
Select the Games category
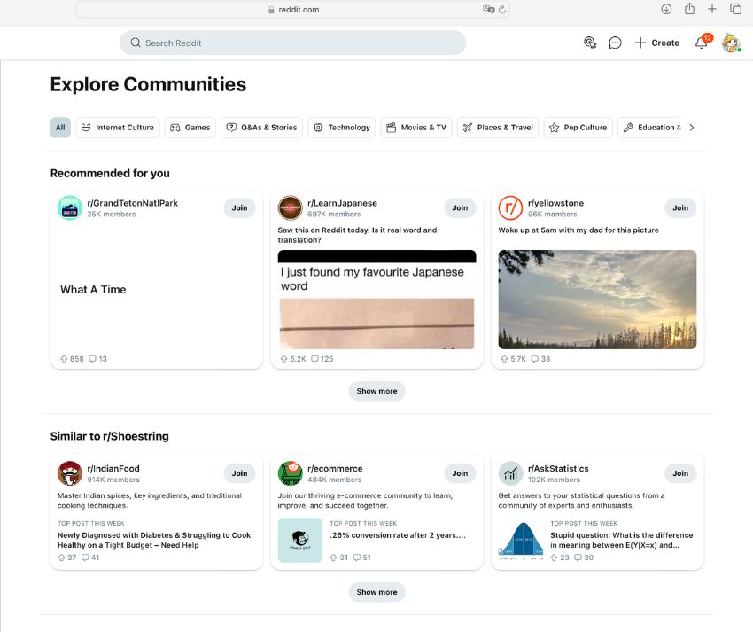[x=190, y=128]
